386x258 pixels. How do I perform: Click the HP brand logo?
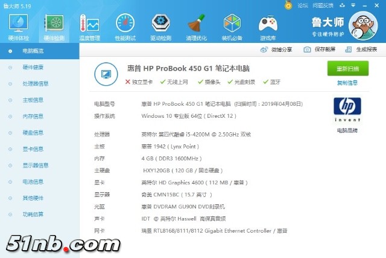point(347,109)
